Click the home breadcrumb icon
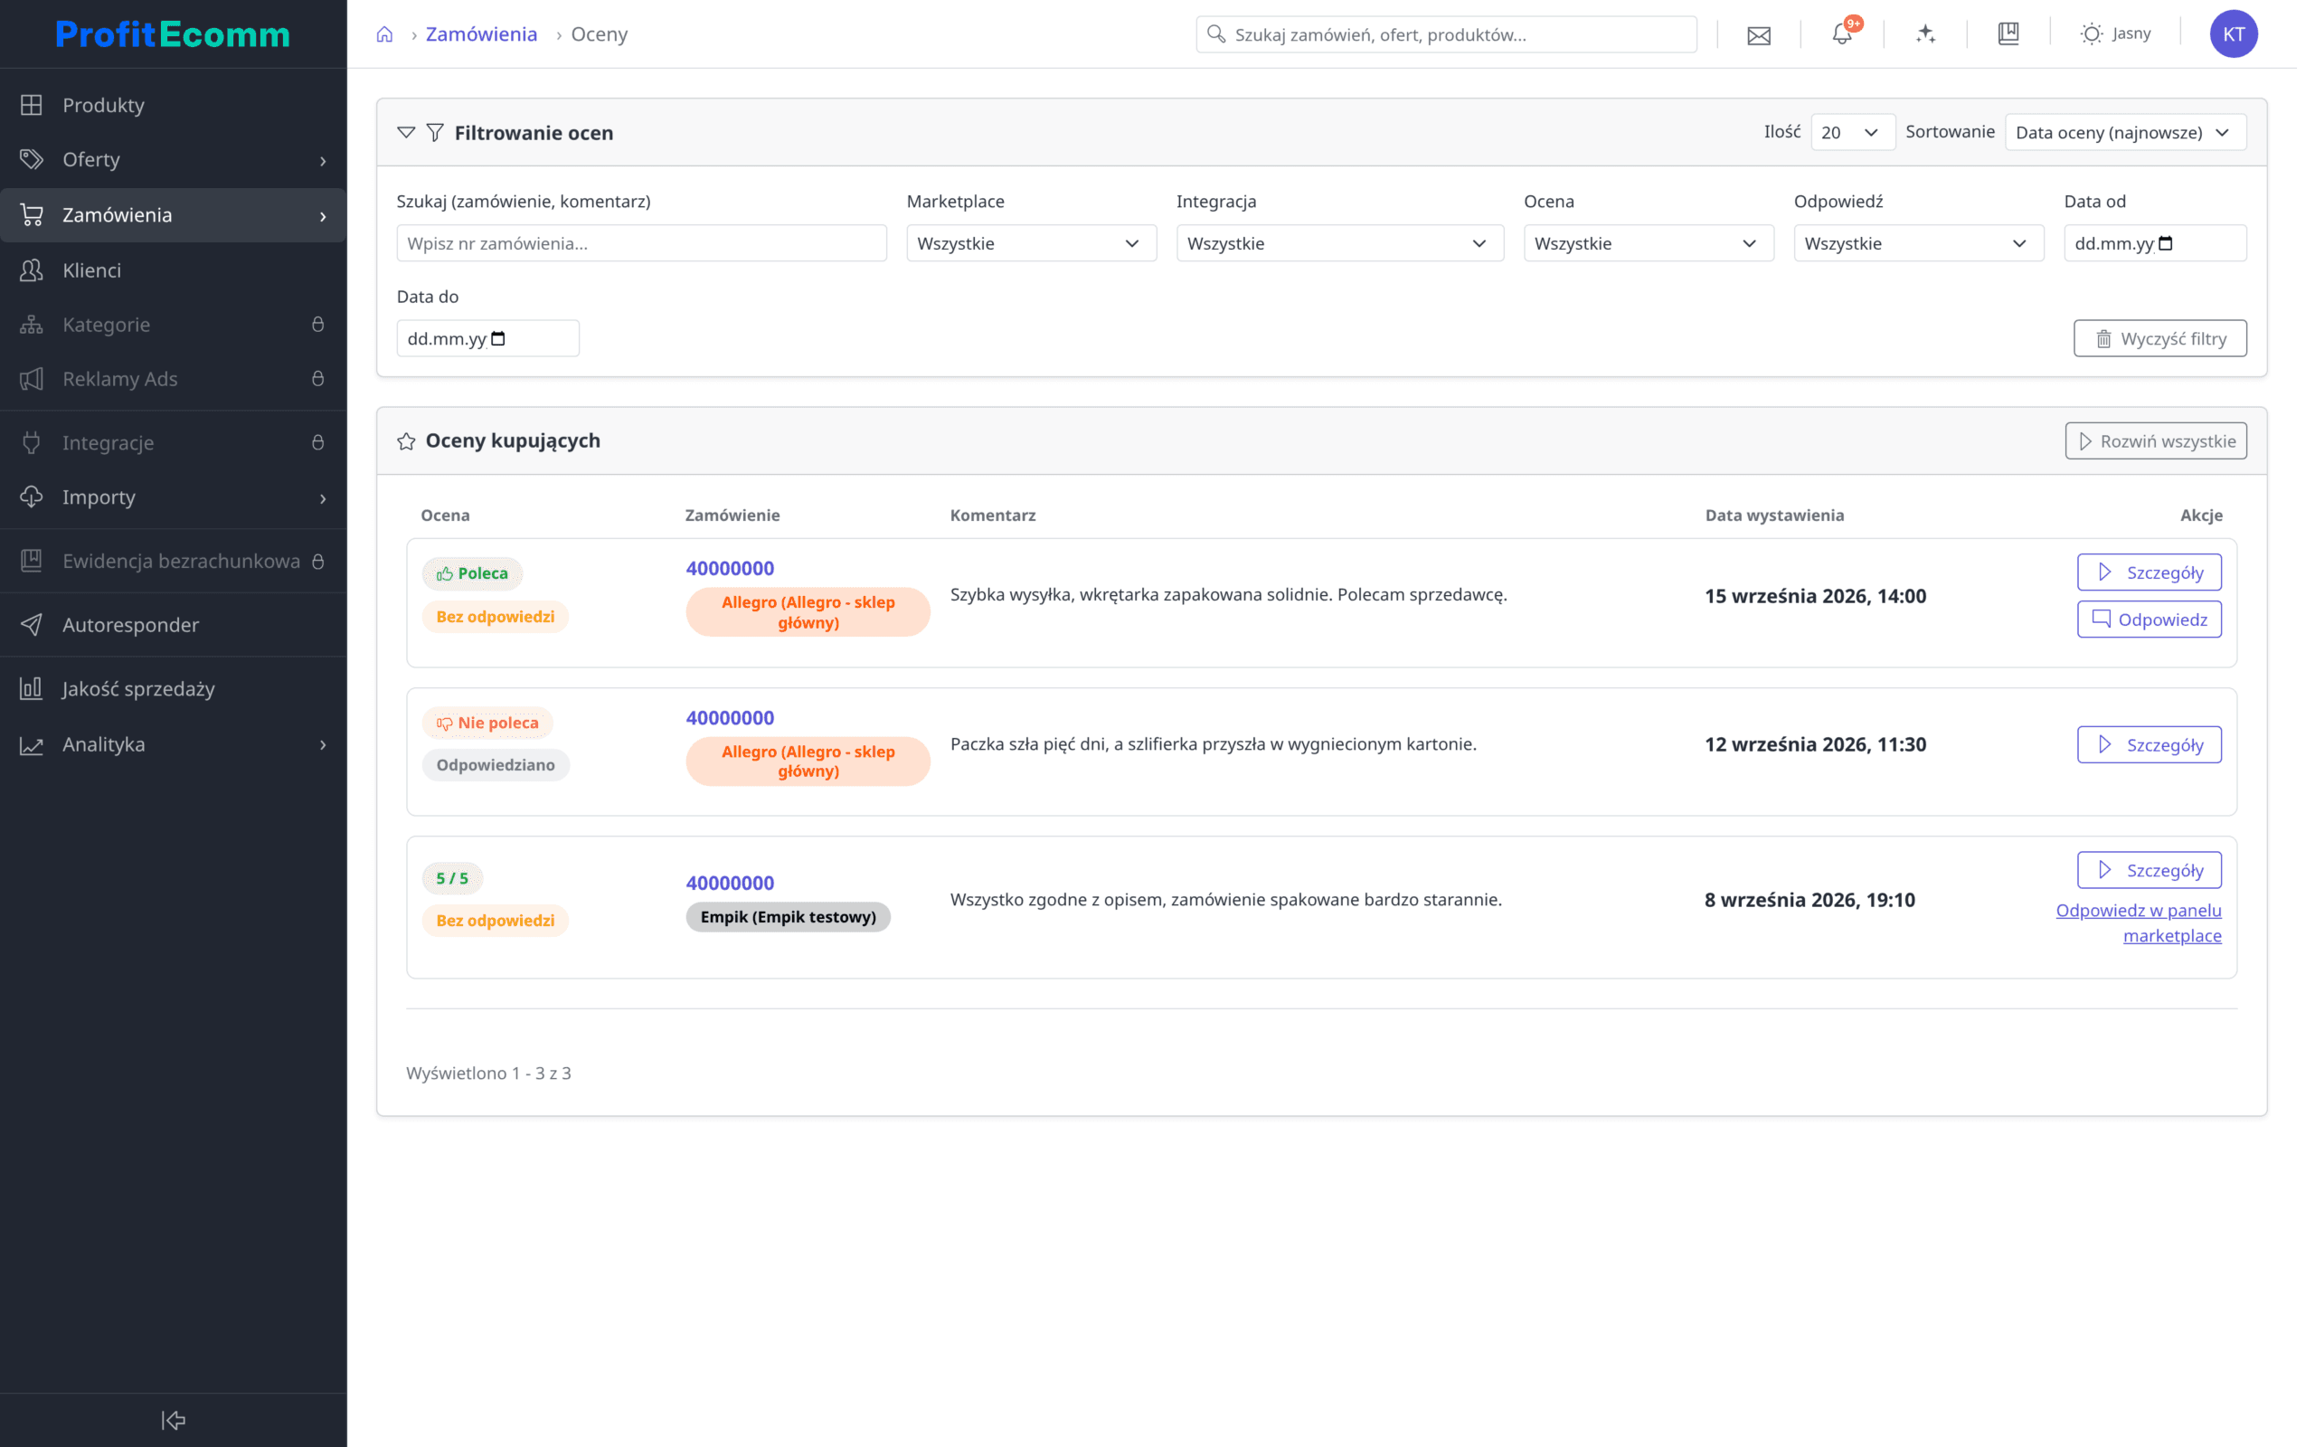 (384, 34)
